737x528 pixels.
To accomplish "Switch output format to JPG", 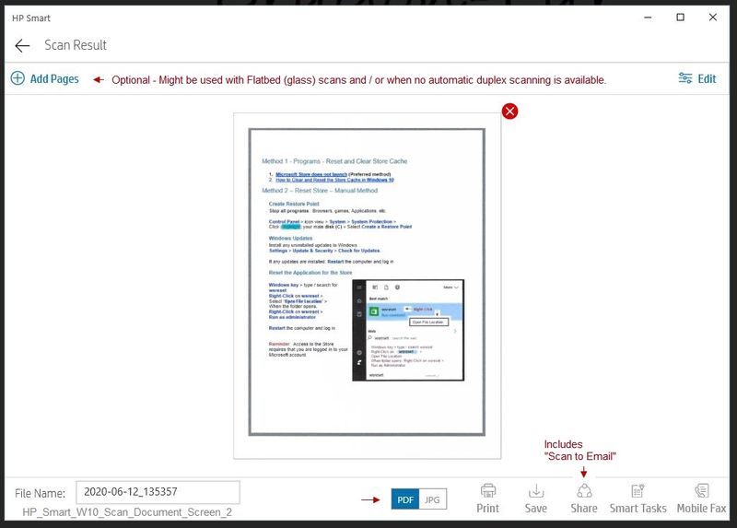I will tap(432, 499).
